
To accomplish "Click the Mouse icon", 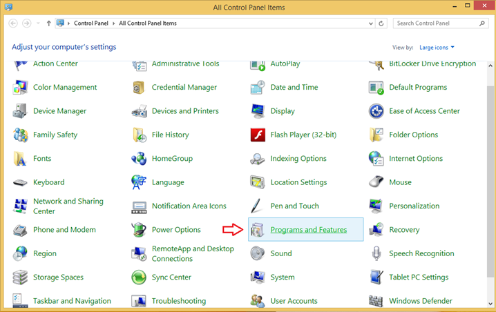I will pos(376,182).
